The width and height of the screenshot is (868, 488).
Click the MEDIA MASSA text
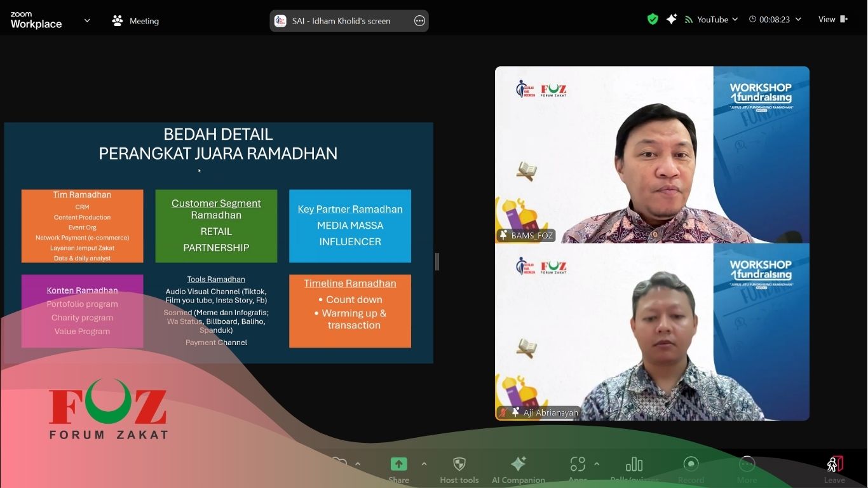350,226
